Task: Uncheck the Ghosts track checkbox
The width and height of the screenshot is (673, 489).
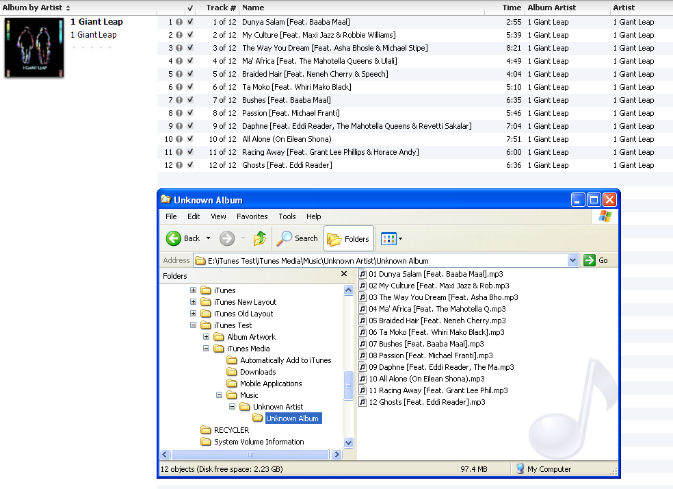Action: click(190, 165)
